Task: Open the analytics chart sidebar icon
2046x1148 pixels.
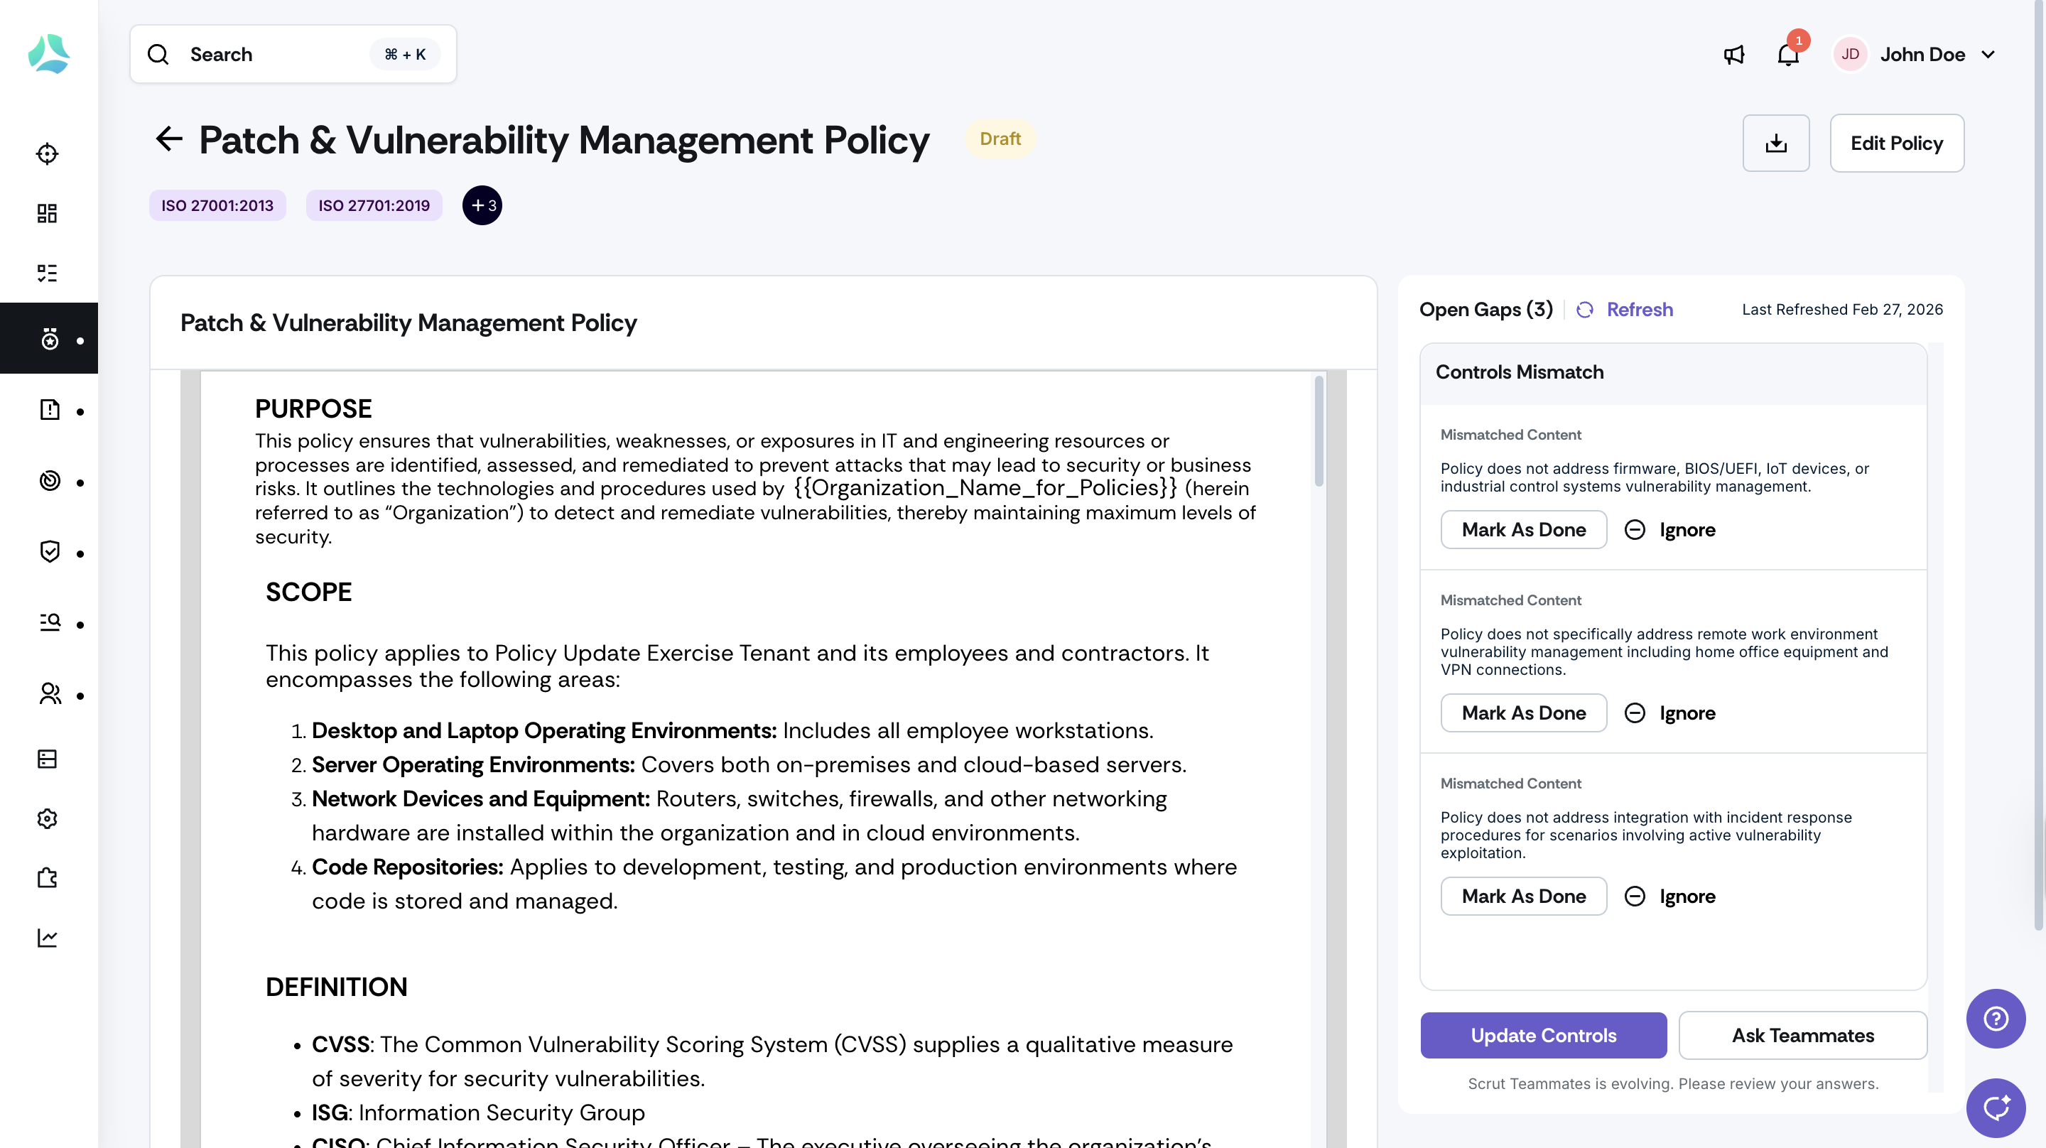Action: [x=48, y=938]
